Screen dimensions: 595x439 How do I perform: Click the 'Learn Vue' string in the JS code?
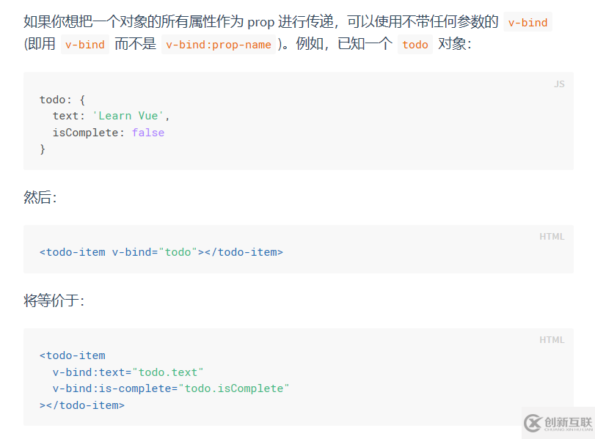point(128,116)
